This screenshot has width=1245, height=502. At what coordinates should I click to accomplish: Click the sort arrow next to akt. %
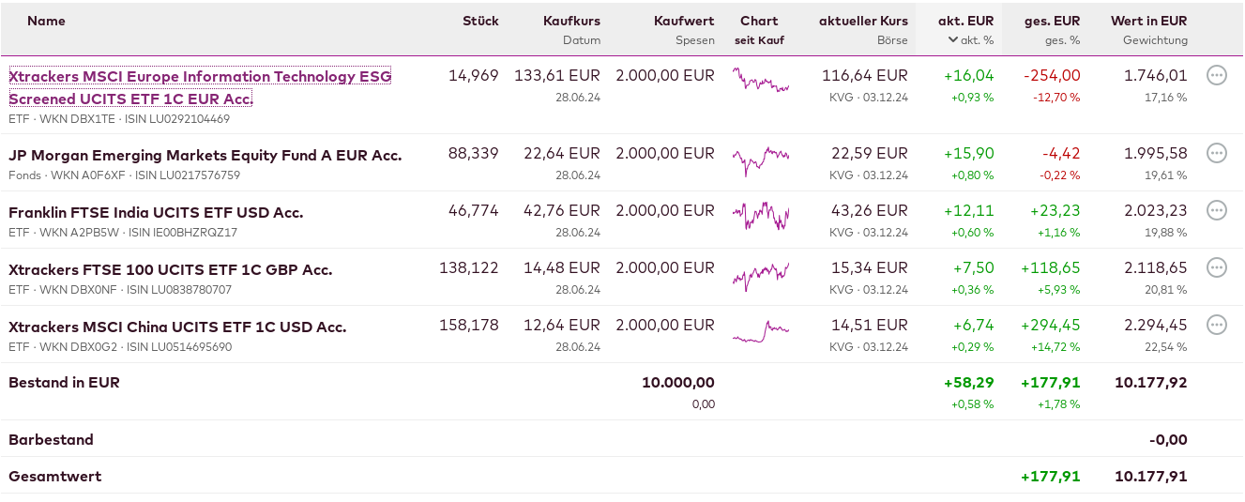953,39
